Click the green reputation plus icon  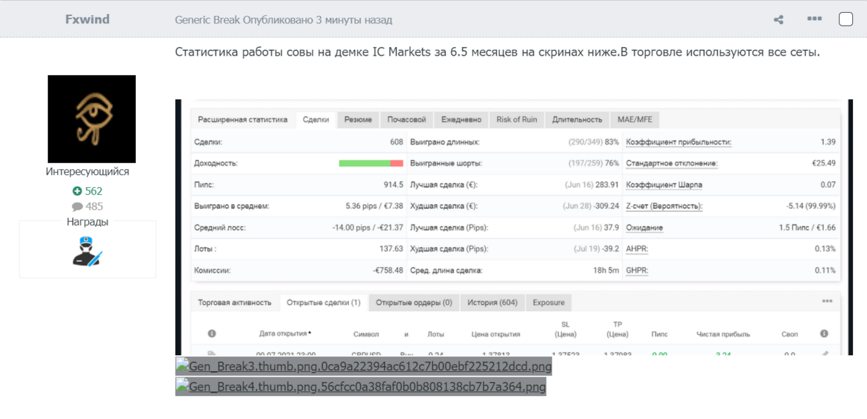coord(77,191)
